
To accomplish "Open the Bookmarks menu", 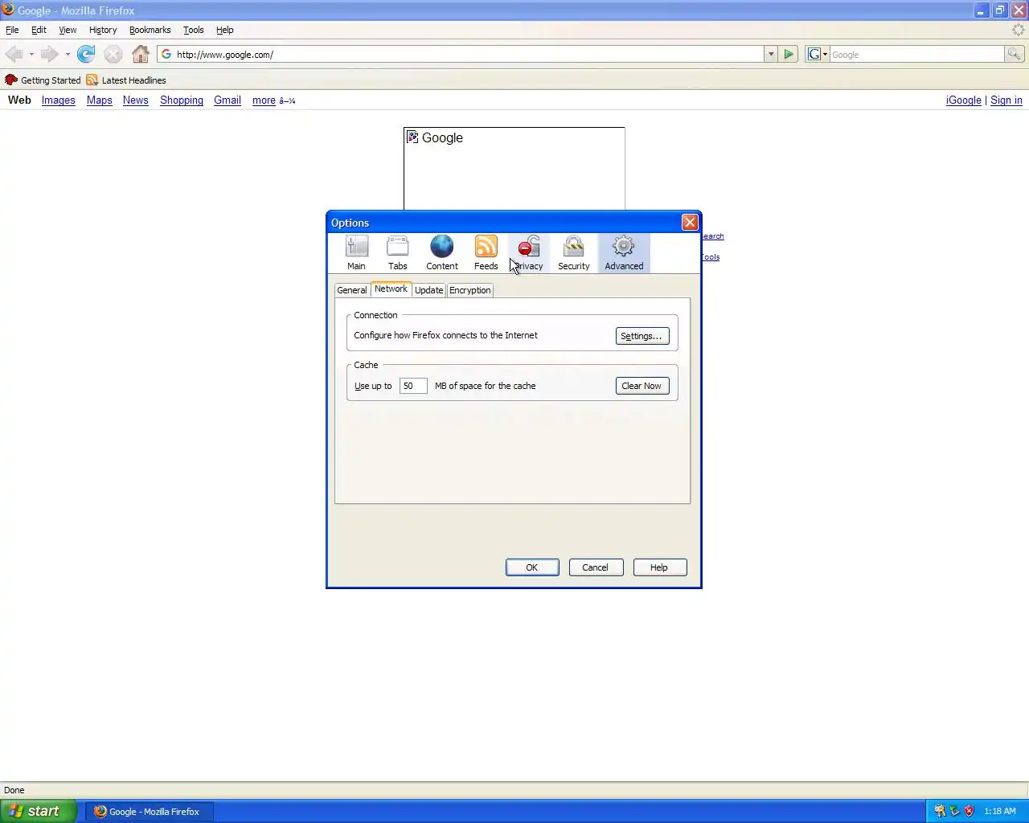I will pyautogui.click(x=150, y=30).
